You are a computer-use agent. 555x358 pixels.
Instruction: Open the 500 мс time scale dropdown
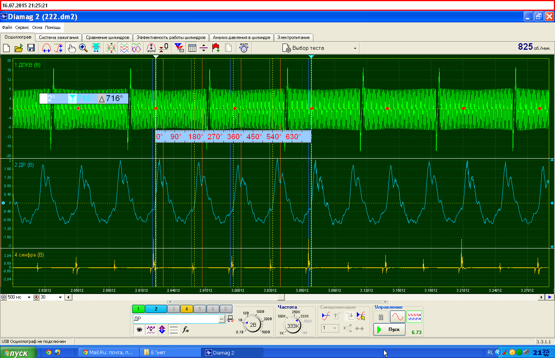[29, 297]
